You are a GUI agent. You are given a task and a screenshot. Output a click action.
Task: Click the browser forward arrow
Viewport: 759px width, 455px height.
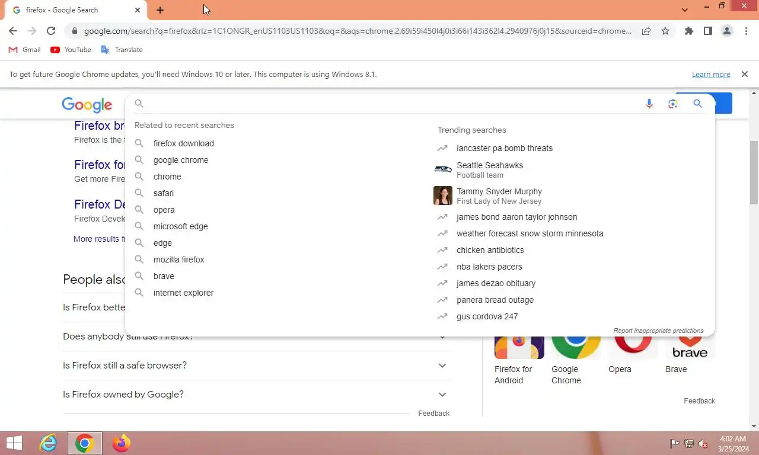pyautogui.click(x=32, y=31)
